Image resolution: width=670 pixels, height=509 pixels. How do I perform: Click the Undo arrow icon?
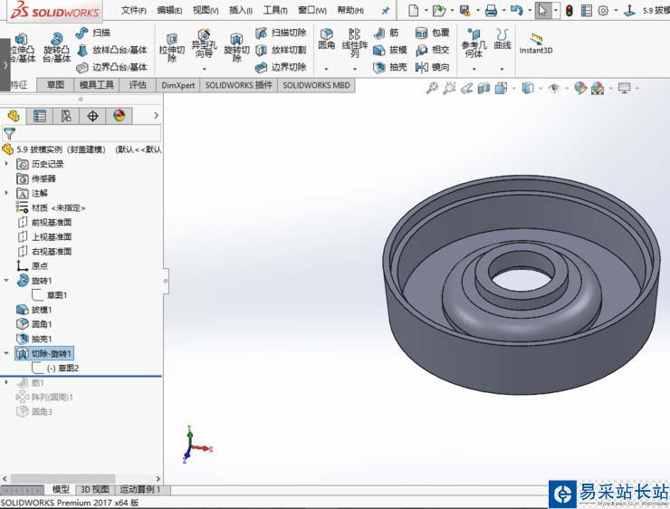click(516, 10)
